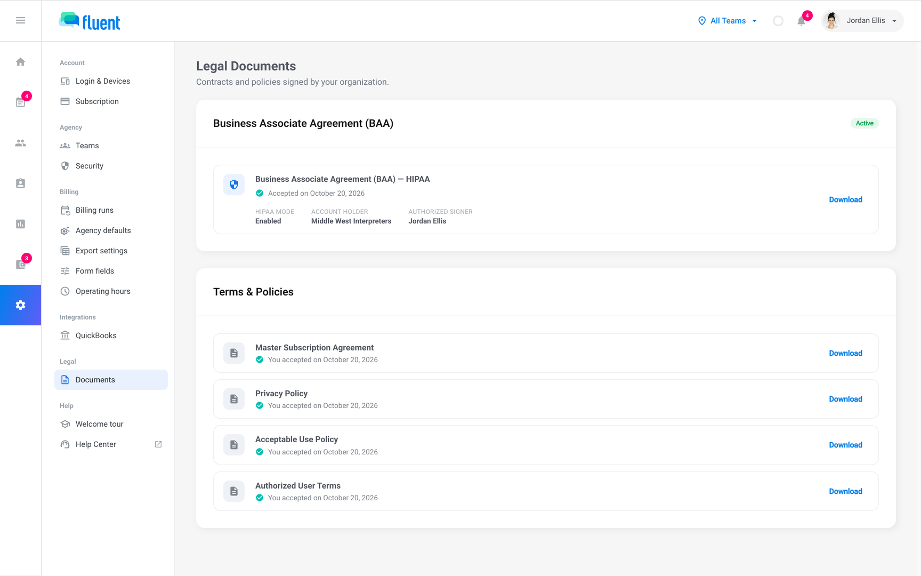Click the Fluent logo
921x576 pixels.
[x=90, y=21]
